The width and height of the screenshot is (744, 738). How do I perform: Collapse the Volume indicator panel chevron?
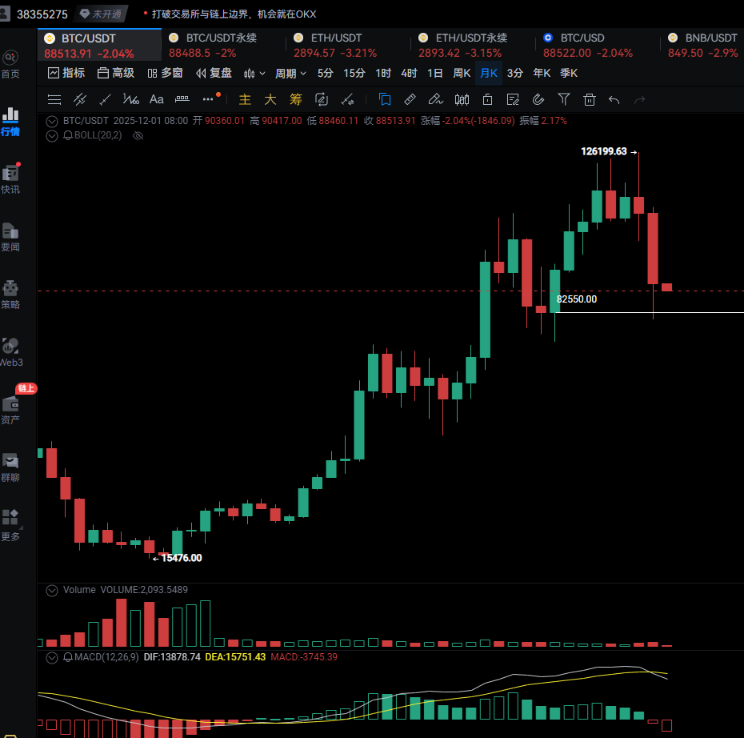(x=53, y=590)
